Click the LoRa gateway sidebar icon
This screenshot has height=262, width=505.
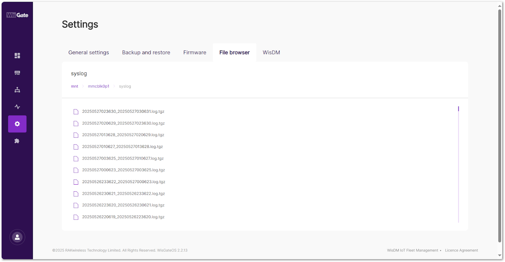click(17, 73)
